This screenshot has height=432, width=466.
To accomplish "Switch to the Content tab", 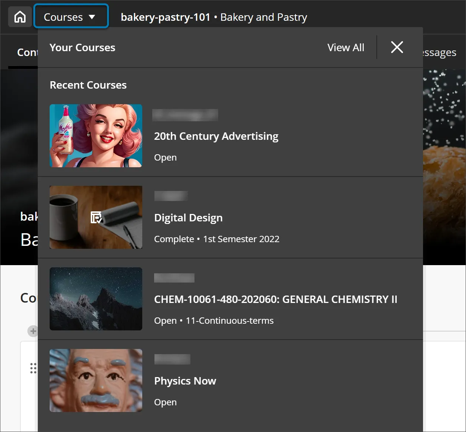I will (28, 52).
